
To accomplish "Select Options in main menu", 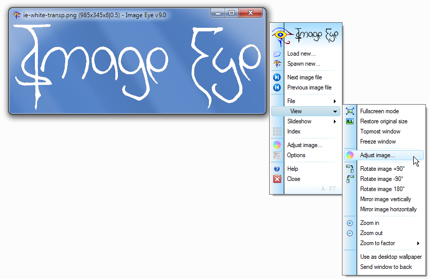I will point(296,155).
